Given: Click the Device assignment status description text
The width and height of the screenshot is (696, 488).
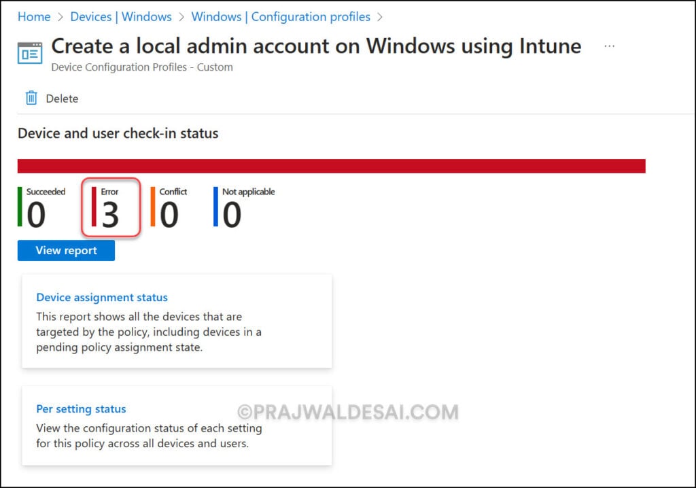Looking at the screenshot, I should coord(149,332).
